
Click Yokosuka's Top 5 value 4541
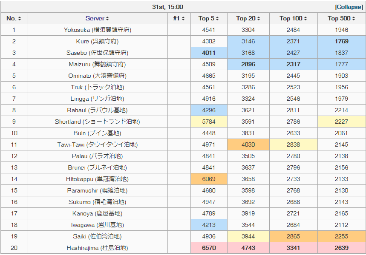(209, 30)
